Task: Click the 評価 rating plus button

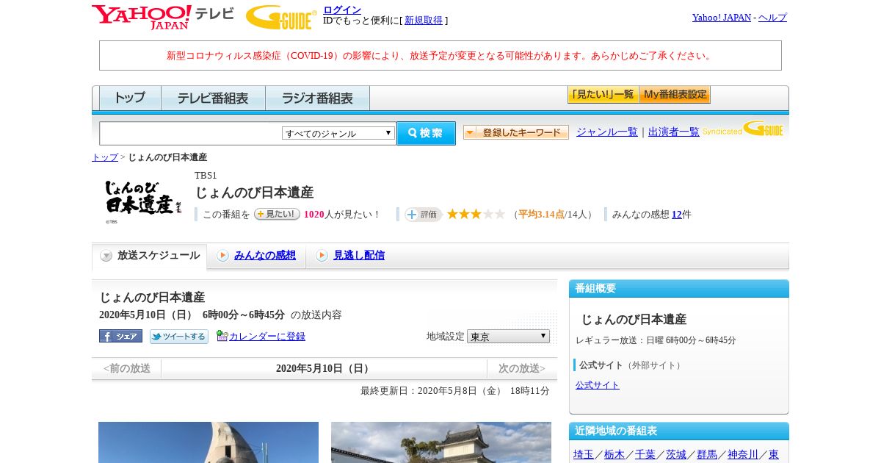Action: tap(423, 215)
